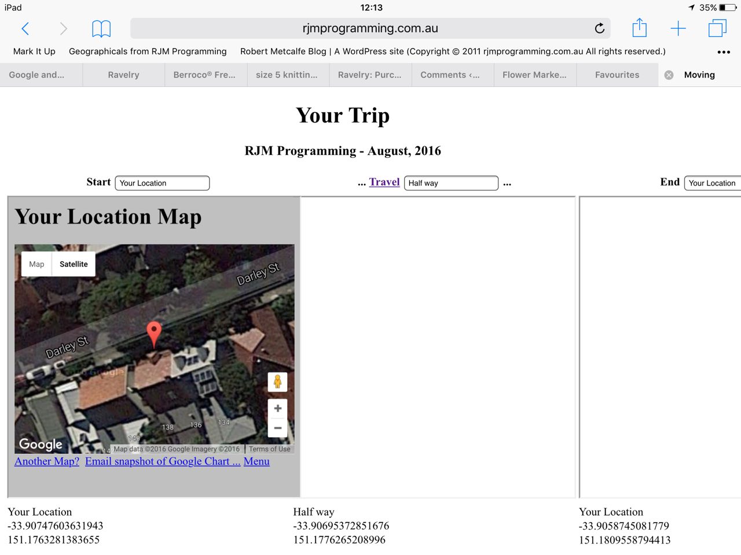The height and width of the screenshot is (555, 741).
Task: Select the Moving tab
Action: 699,75
